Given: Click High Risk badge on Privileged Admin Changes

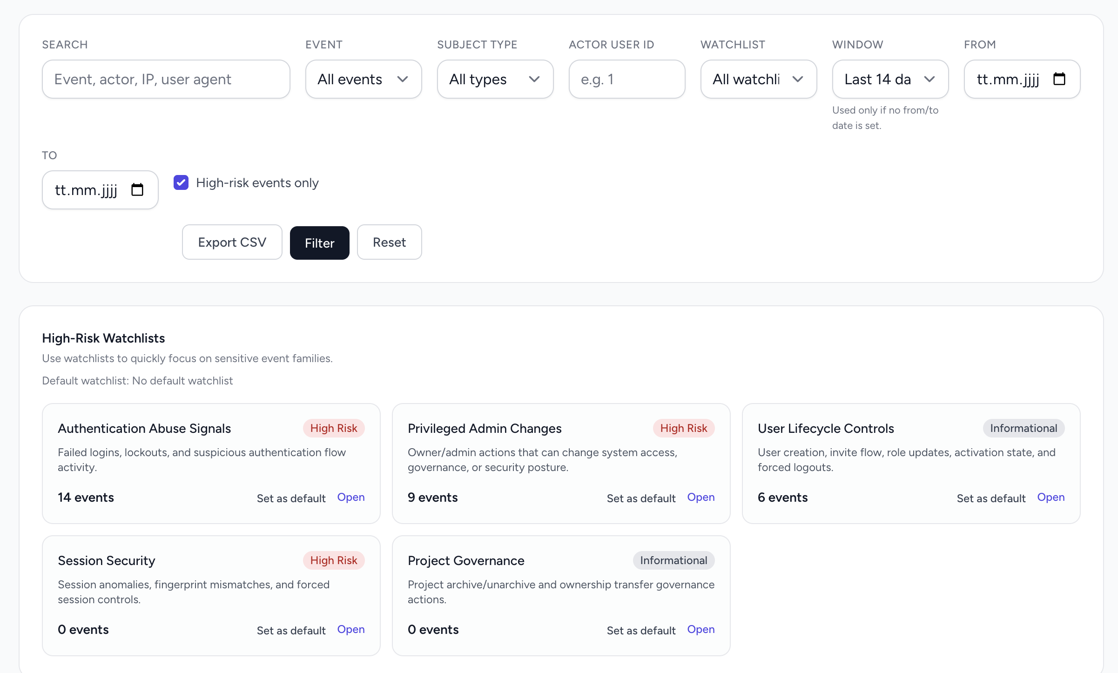Looking at the screenshot, I should coord(684,428).
